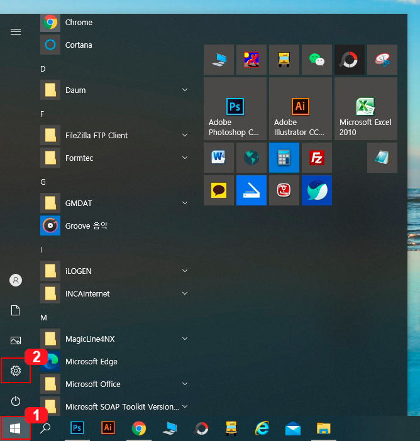Open the yellow bus app tile
This screenshot has height=441, width=420.
click(284, 60)
